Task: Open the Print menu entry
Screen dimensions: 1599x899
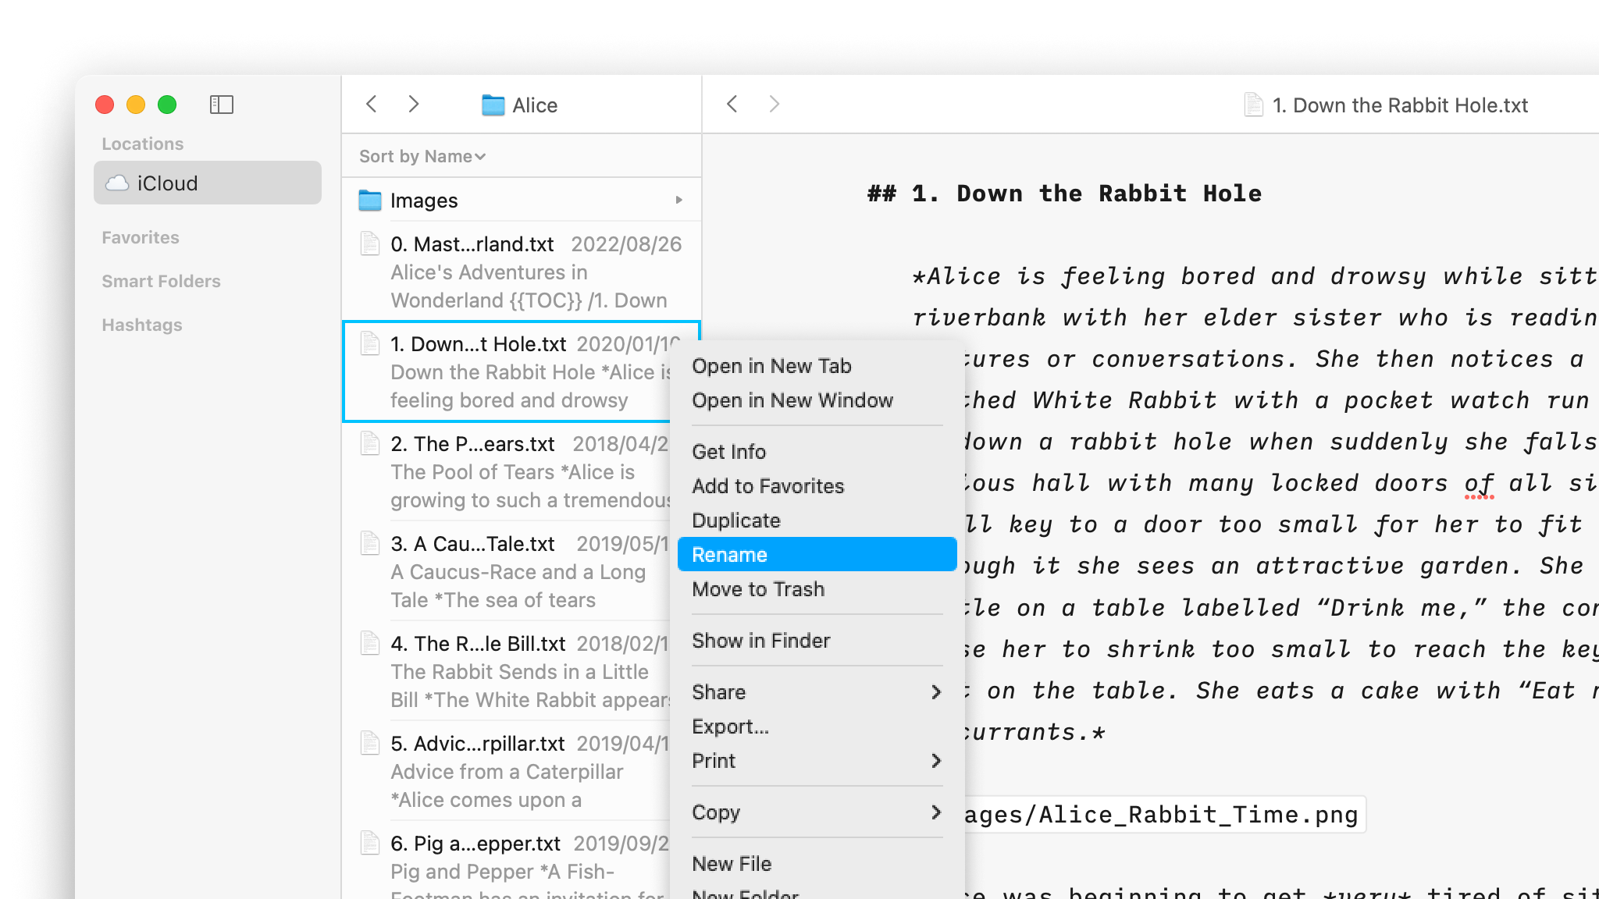Action: [817, 761]
